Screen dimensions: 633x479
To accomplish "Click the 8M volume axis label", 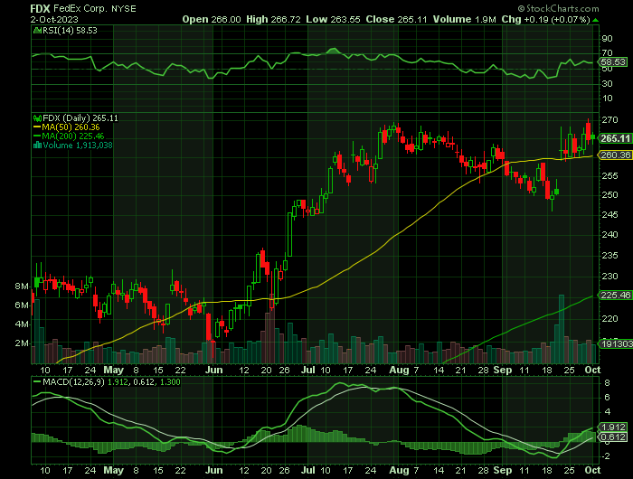I will pos(22,286).
